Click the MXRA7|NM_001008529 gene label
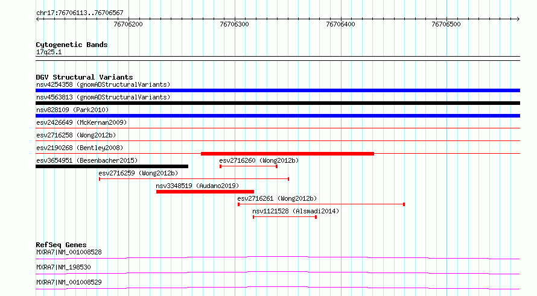537x296 pixels. coord(69,282)
